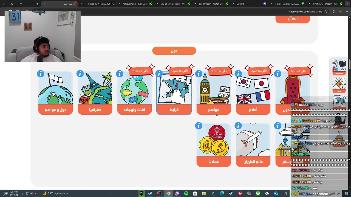Select the دول و عواصم category card

[55, 93]
